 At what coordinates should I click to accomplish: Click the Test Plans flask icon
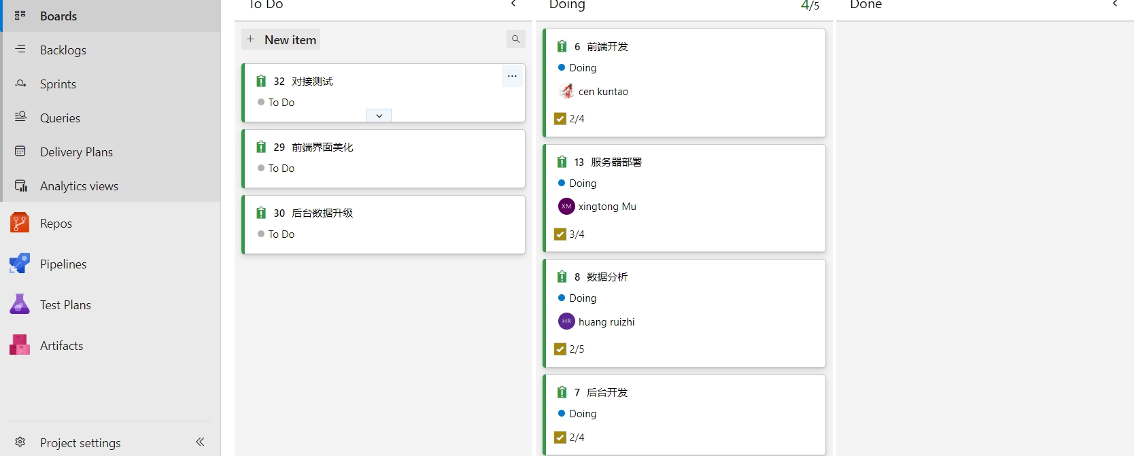tap(20, 304)
